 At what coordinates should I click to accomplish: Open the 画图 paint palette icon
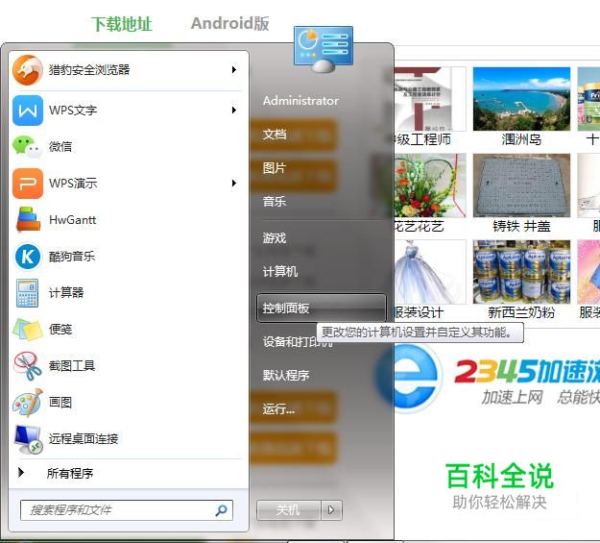click(27, 403)
